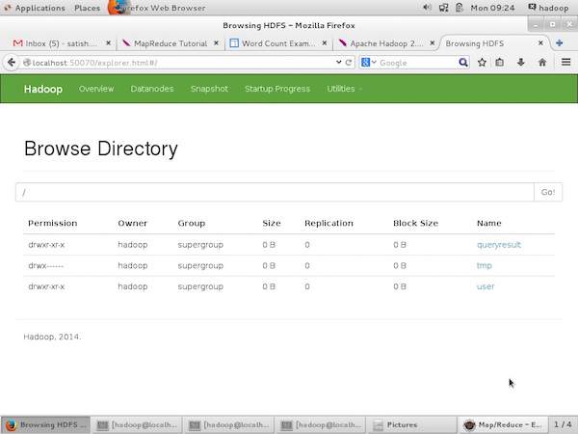Click the search magnifier icon
578x434 pixels.
click(462, 63)
